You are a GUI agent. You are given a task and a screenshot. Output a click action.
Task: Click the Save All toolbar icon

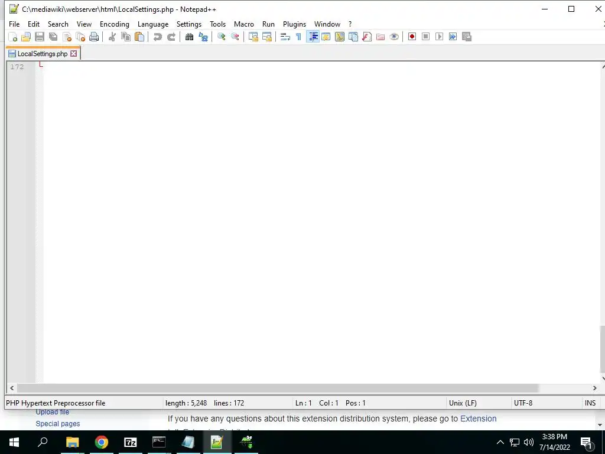point(53,37)
